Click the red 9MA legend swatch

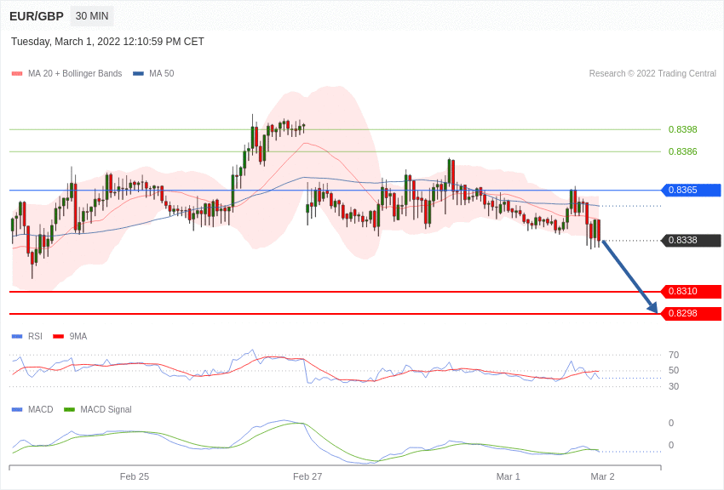(x=59, y=337)
